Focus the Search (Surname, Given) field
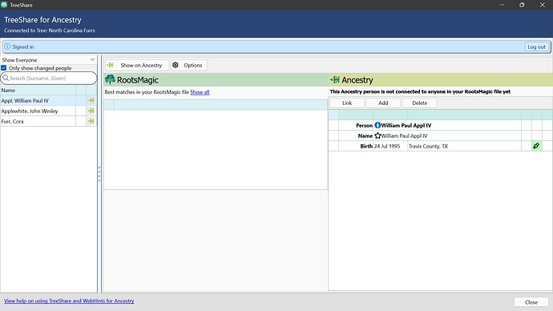The image size is (553, 311). click(x=49, y=78)
